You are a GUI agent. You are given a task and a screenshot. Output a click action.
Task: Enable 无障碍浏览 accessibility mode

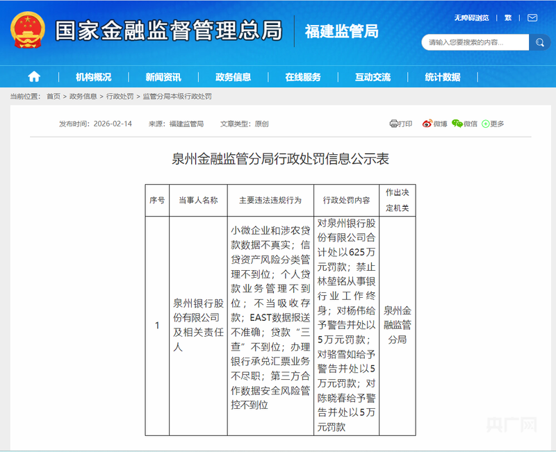(x=471, y=17)
